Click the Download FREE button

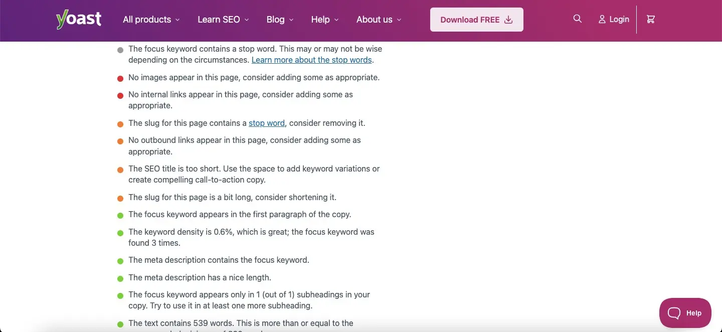477,20
